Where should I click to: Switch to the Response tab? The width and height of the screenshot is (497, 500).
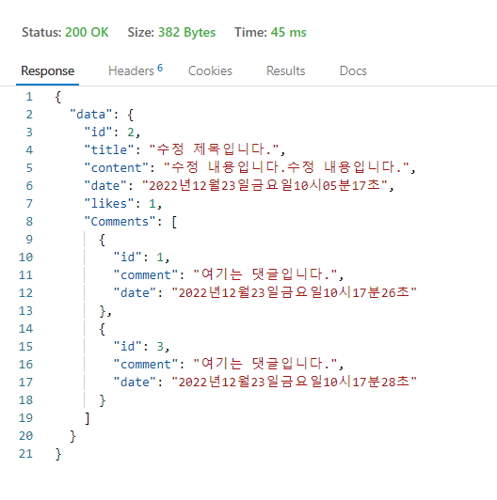tap(48, 70)
